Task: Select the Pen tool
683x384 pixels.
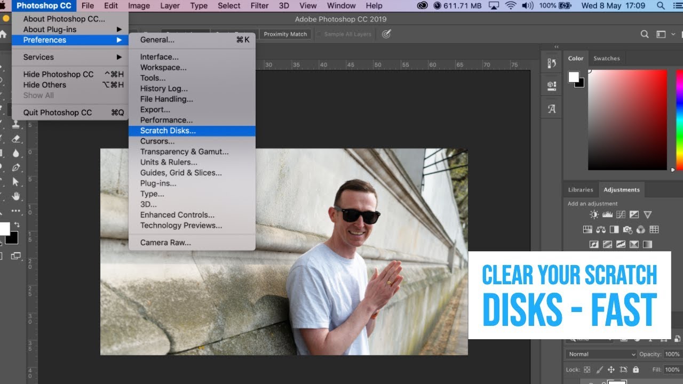Action: point(15,167)
